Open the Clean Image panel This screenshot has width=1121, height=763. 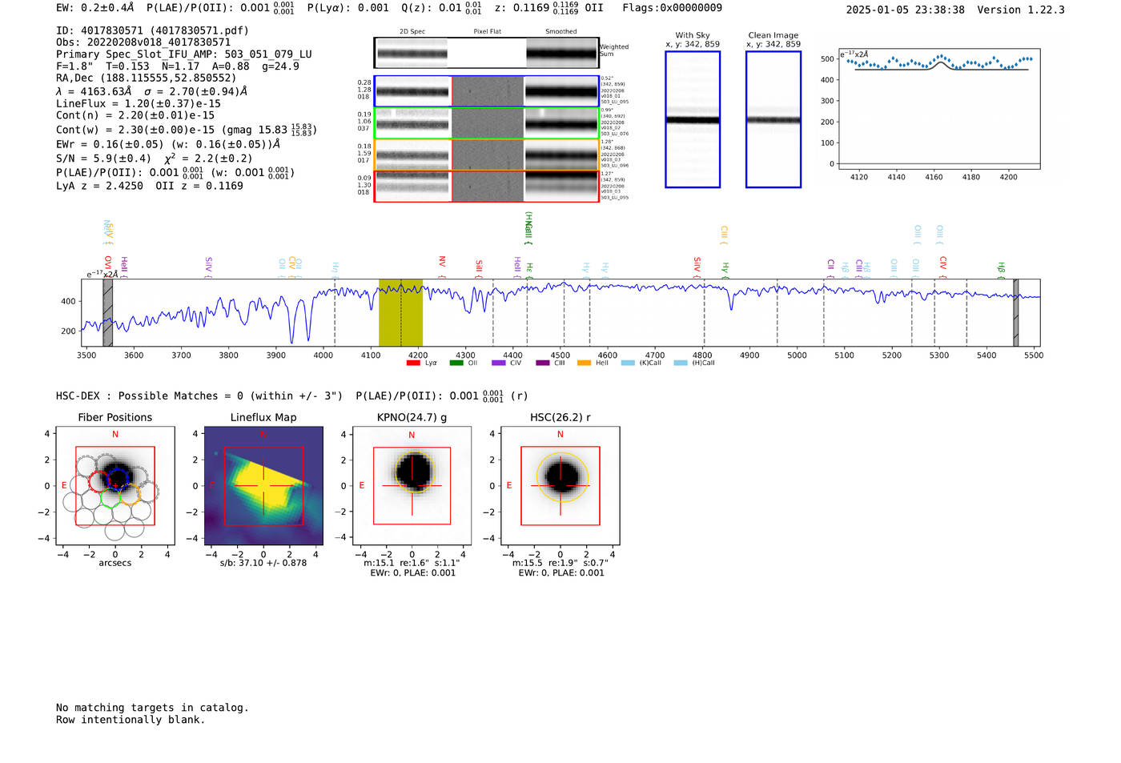pos(773,119)
